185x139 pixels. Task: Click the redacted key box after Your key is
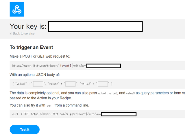95,27
